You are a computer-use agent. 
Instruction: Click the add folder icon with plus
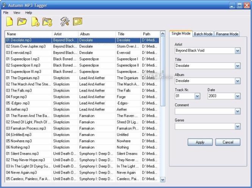tap(47, 22)
